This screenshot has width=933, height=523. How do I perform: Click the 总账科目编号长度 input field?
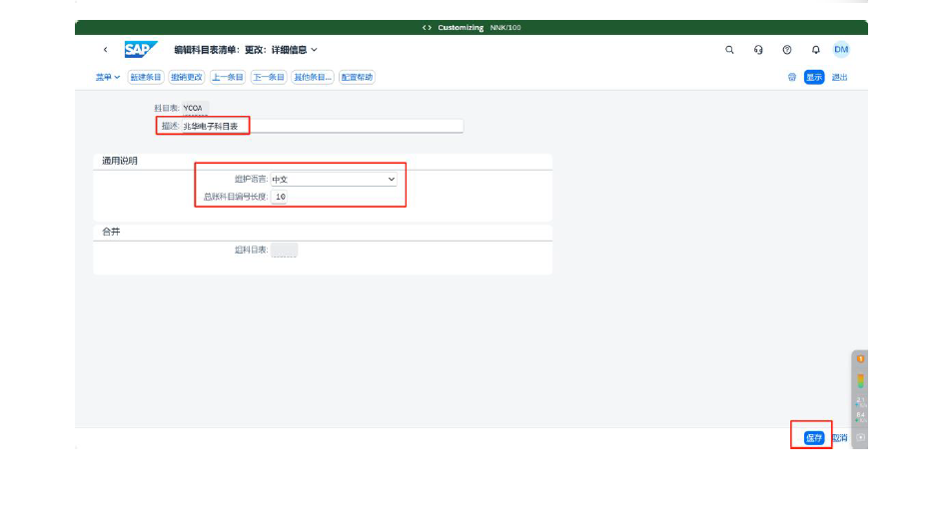pos(280,198)
